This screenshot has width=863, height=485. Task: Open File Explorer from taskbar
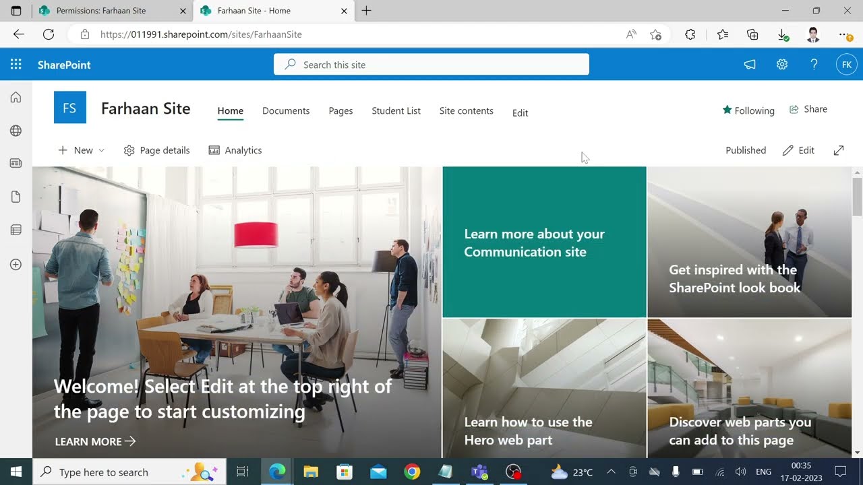click(x=311, y=472)
